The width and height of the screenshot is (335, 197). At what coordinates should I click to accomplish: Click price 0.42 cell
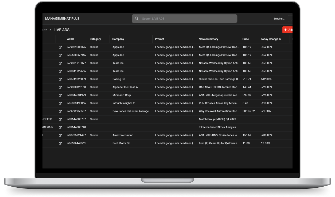245,103
